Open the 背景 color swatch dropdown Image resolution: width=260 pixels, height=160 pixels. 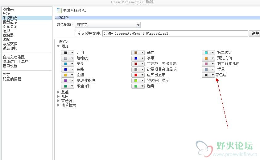tap(208, 69)
